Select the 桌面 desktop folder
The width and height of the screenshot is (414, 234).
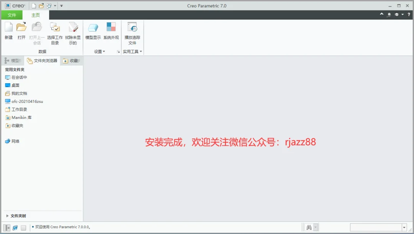tap(12, 85)
